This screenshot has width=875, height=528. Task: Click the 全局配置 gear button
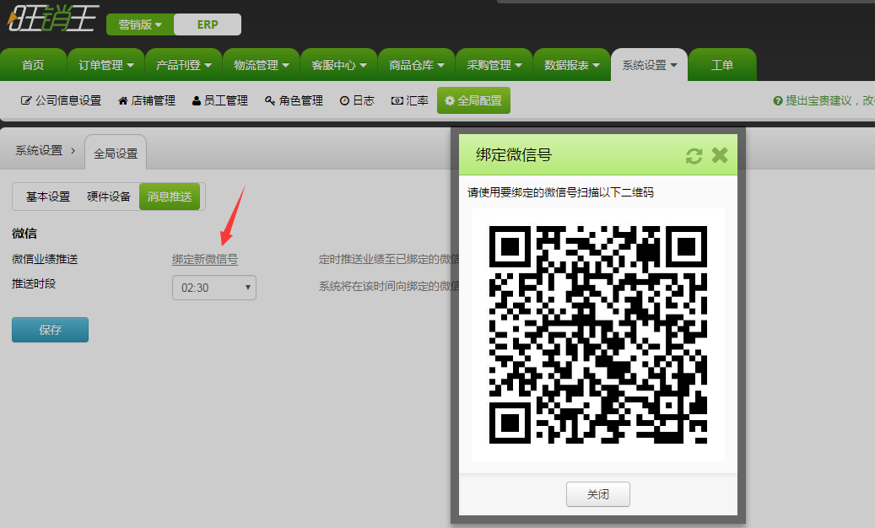click(473, 100)
